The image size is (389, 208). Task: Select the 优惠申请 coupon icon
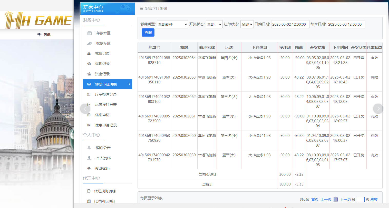(89, 115)
